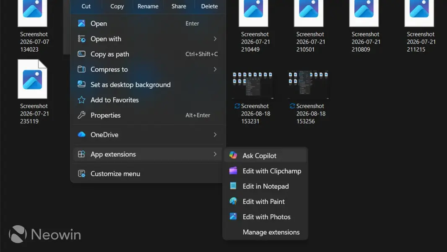
Task: Select file icon of Screenshot 2026-07-07 134023
Action: (33, 13)
